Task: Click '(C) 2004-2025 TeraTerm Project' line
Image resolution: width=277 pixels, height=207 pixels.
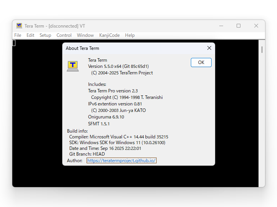Action: tap(122, 73)
